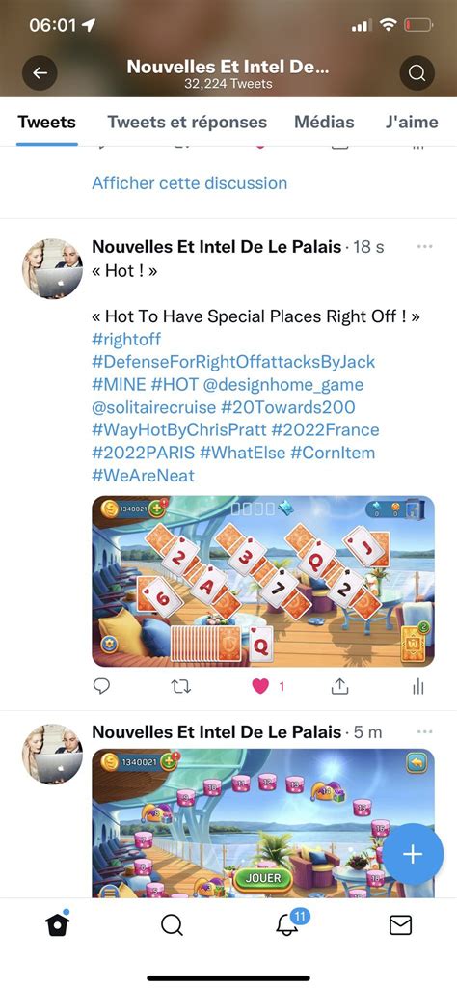
Task: Go to Home tab in bottom bar
Action: 58,925
